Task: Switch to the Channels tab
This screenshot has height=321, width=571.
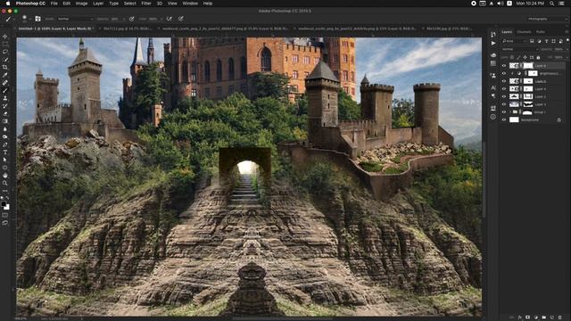Action: 524,32
